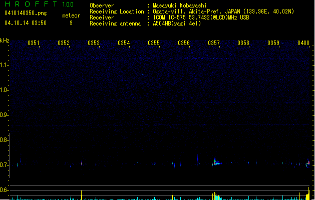Screen dimensions: 315x200
Task: Click date stamp 04.10.14 03:50
Action: click(26, 23)
